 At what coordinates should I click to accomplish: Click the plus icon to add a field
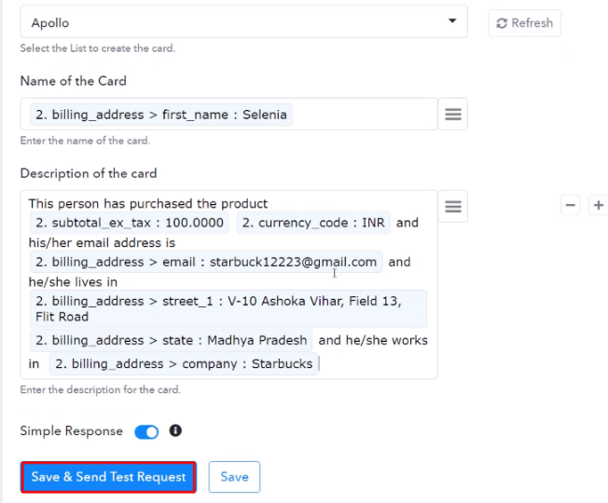pos(599,205)
